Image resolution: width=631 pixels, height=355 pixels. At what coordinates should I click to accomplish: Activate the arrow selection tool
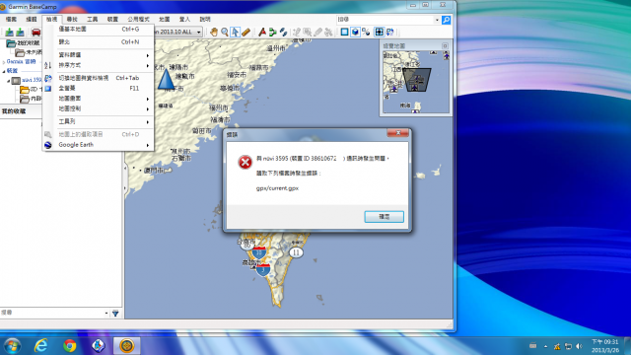point(235,32)
